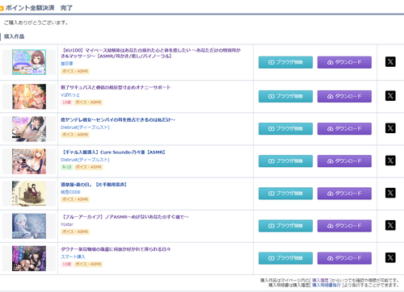Click ボイス・ASMR tag in Yostar row
The width and height of the screenshot is (404, 292).
click(75, 232)
